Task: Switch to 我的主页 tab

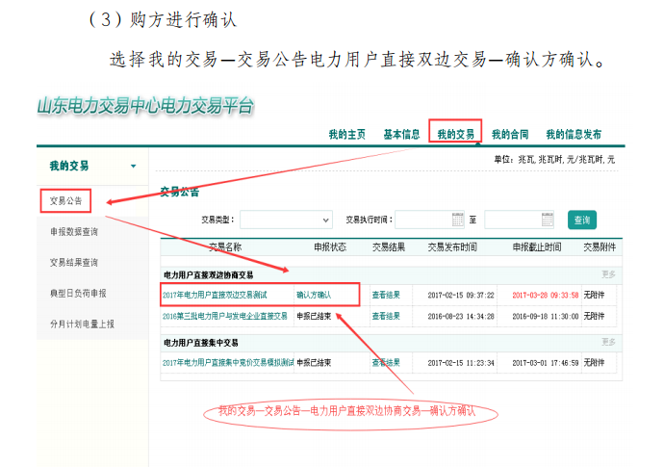Action: [x=346, y=135]
